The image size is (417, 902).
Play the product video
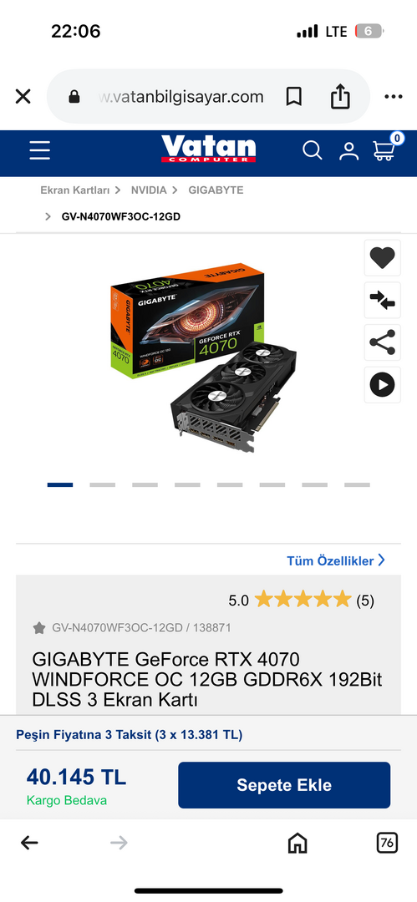coord(383,384)
